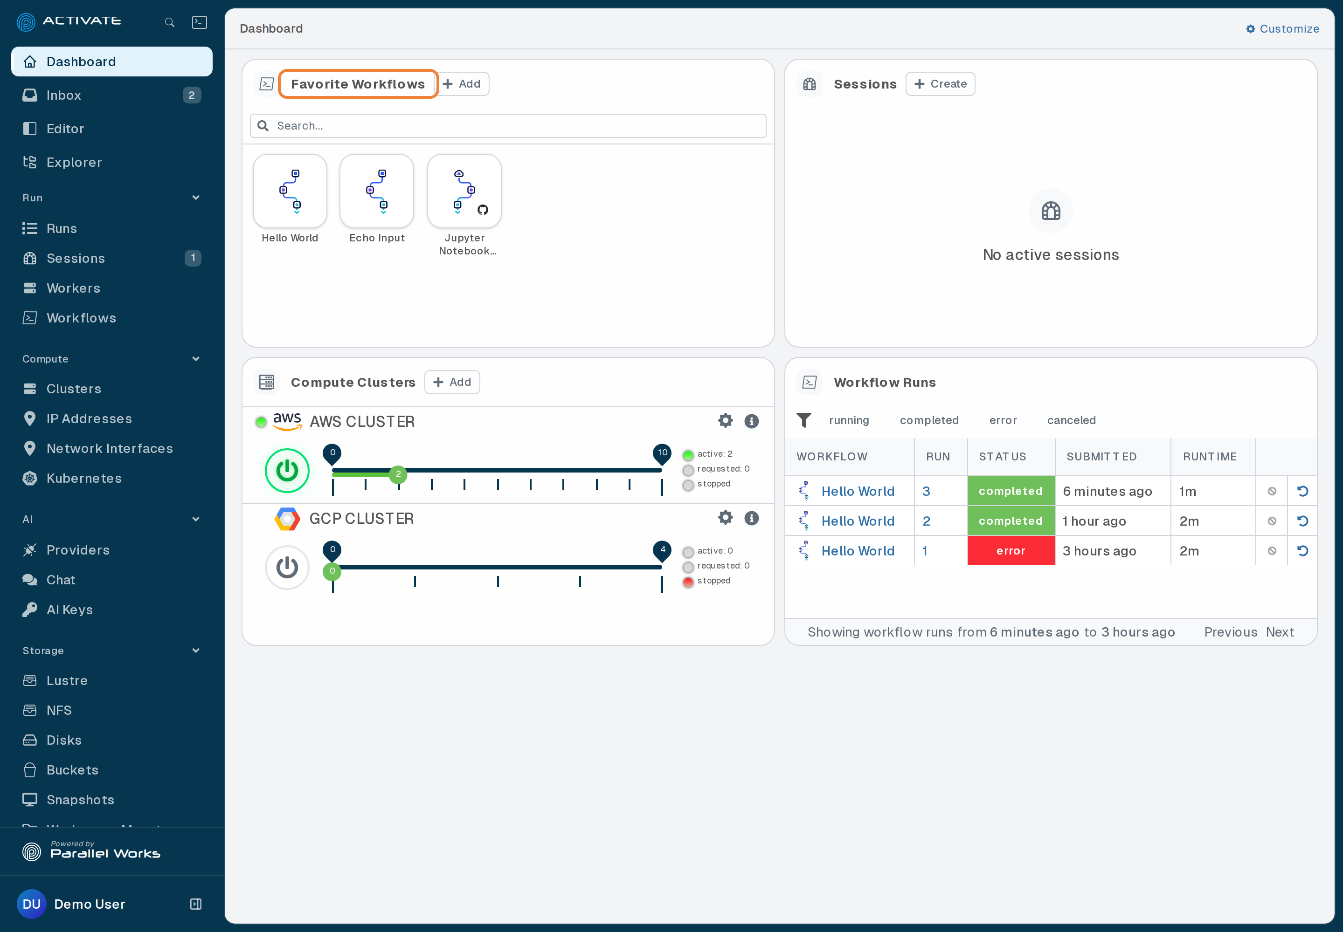Viewport: 1343px width, 932px height.
Task: Filter workflow runs by canceled
Action: tap(1071, 420)
